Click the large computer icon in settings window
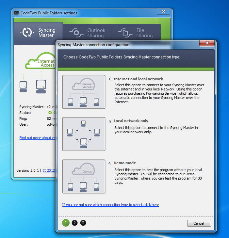The width and height of the screenshot is (229, 238). (x=41, y=87)
